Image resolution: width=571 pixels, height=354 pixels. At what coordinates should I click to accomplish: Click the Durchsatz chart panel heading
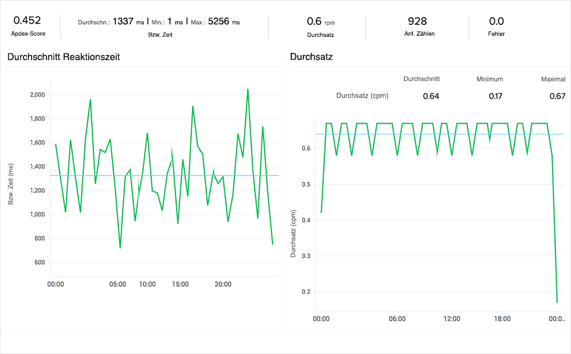pos(311,57)
